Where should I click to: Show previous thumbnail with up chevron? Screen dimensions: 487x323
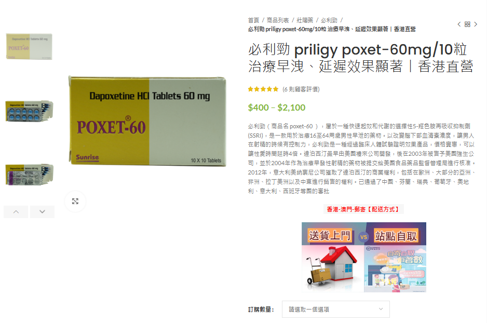pyautogui.click(x=16, y=212)
